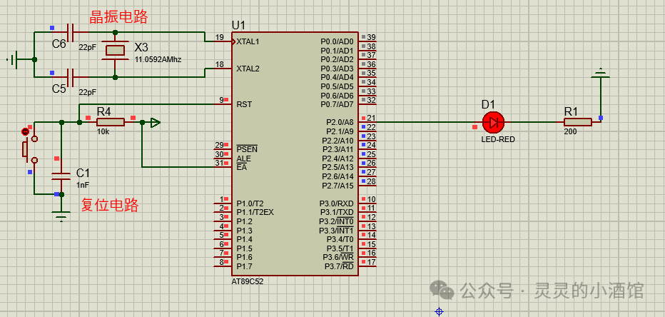This screenshot has width=665, height=317.
Task: Click pin number 31 at EA
Action: (219, 163)
